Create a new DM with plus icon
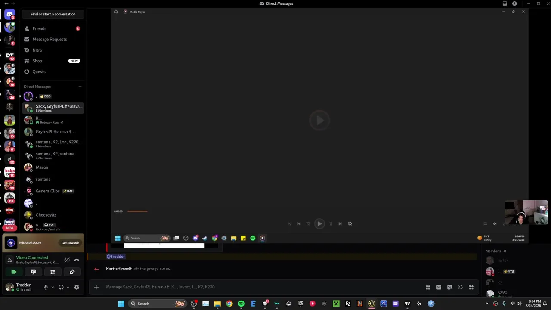 click(x=80, y=87)
